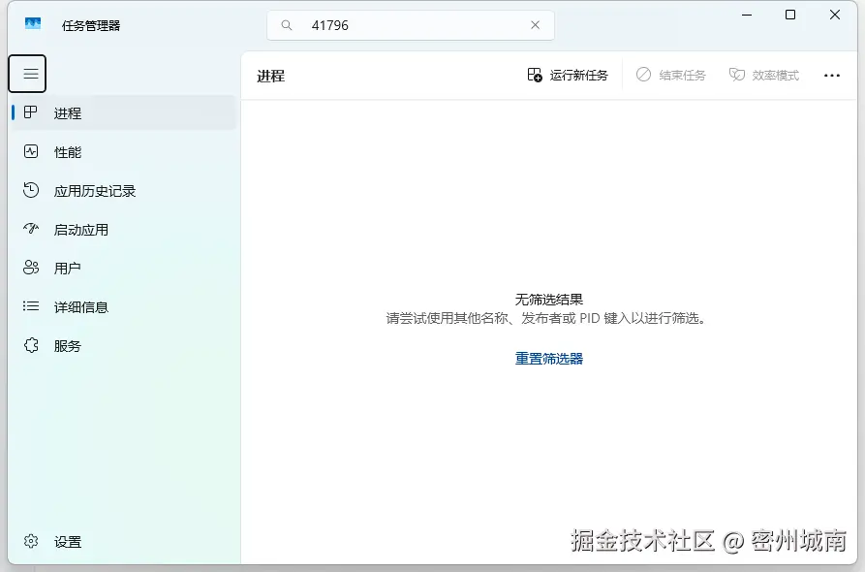Open the three-dot more options menu
865x572 pixels.
coord(831,75)
